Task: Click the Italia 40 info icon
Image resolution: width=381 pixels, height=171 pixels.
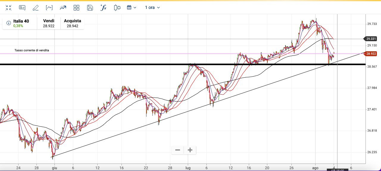Action: tap(8, 23)
